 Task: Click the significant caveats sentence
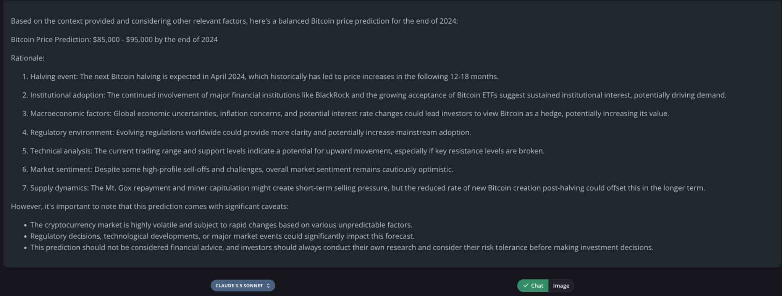(150, 207)
